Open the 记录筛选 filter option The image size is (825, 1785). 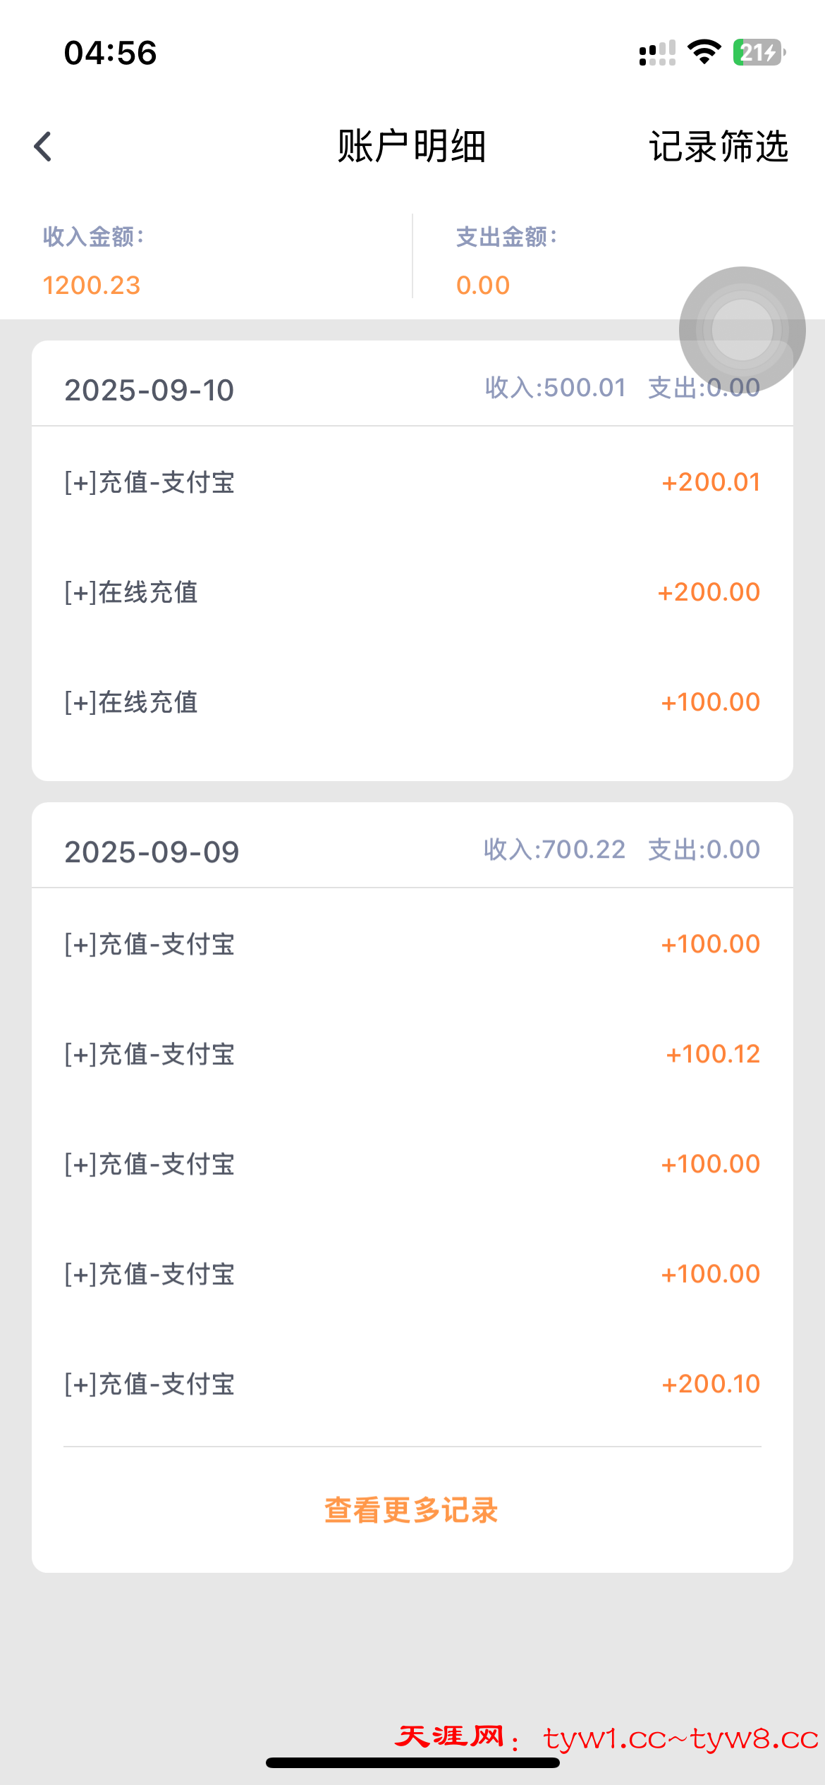(x=718, y=147)
